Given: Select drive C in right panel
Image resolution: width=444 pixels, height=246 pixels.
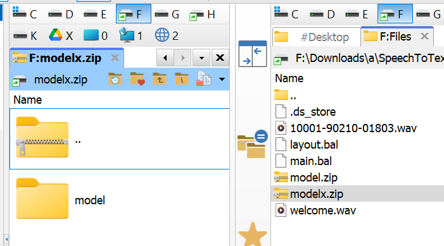Looking at the screenshot, I should pyautogui.click(x=286, y=14).
